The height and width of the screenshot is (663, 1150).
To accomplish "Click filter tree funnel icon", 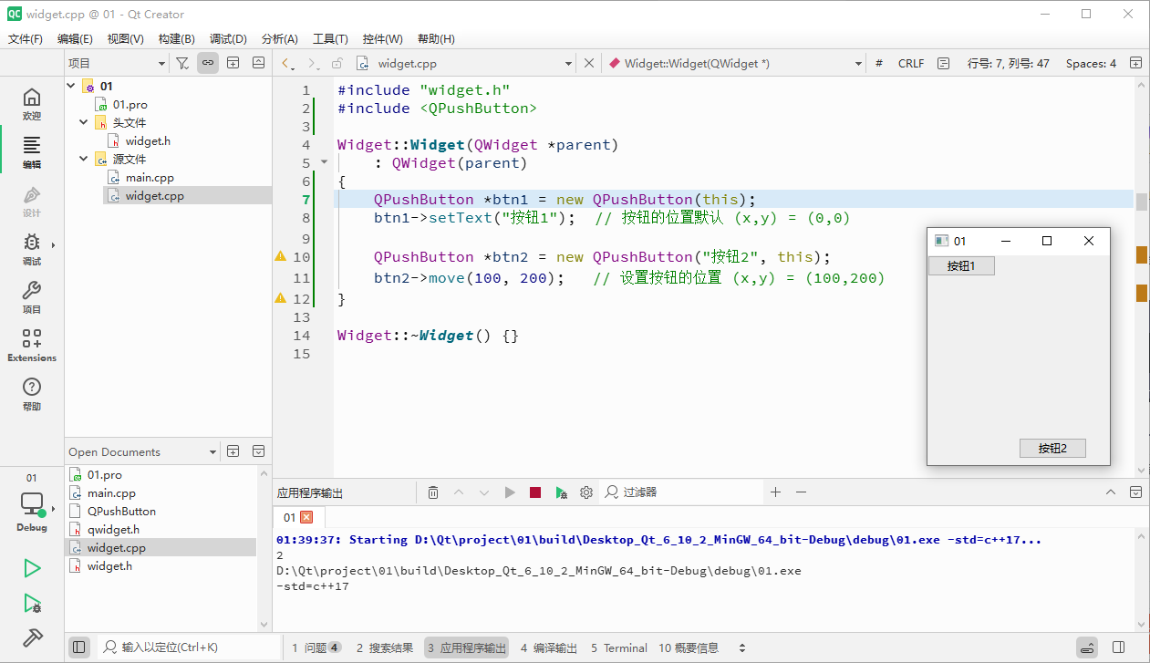I will (182, 63).
